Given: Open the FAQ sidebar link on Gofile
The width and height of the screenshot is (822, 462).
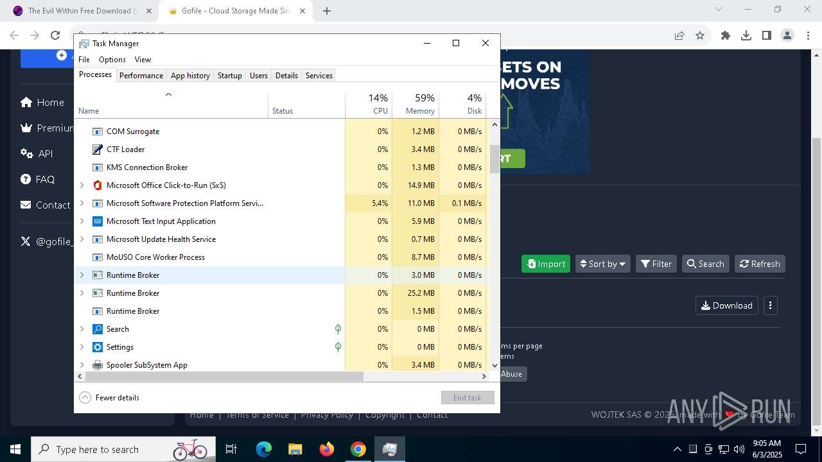Looking at the screenshot, I should coord(38,180).
